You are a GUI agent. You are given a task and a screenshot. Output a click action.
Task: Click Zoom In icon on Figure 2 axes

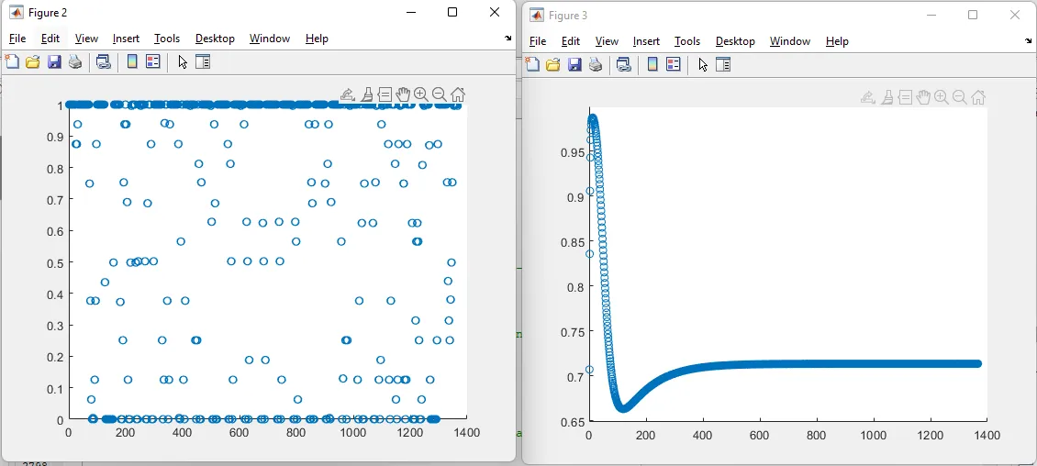coord(421,94)
